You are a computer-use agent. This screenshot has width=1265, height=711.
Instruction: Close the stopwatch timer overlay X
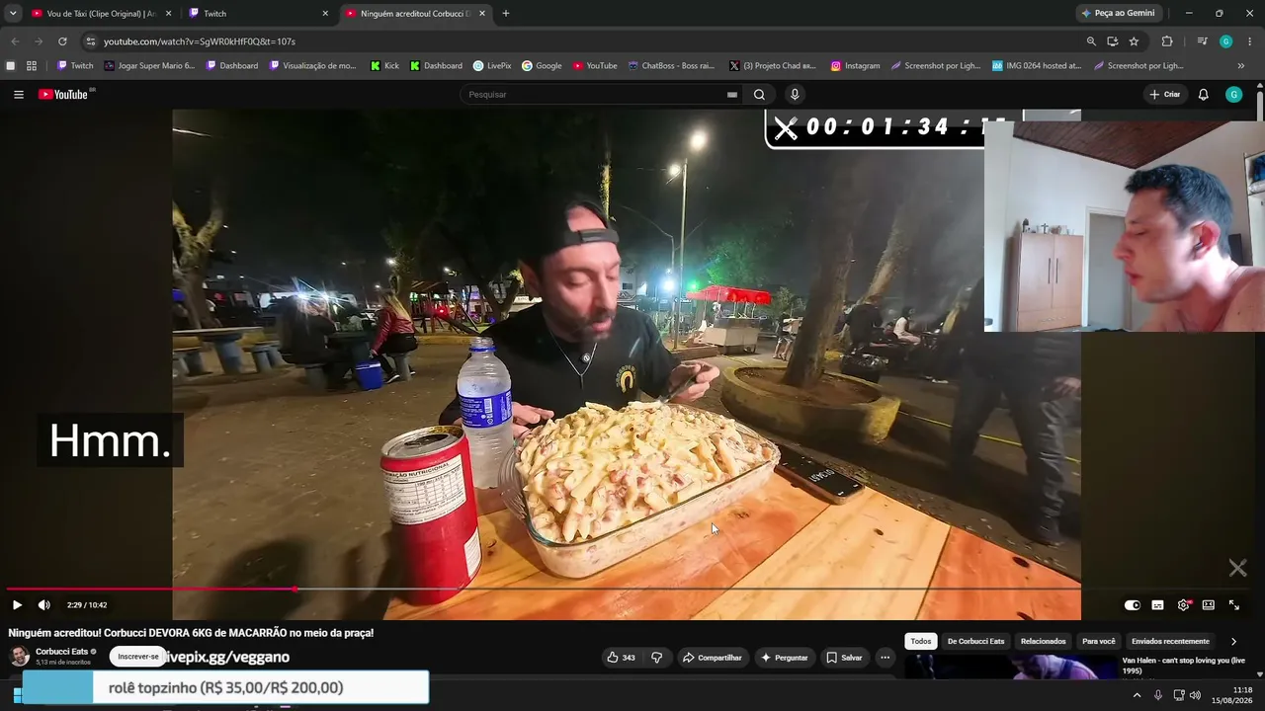coord(786,128)
